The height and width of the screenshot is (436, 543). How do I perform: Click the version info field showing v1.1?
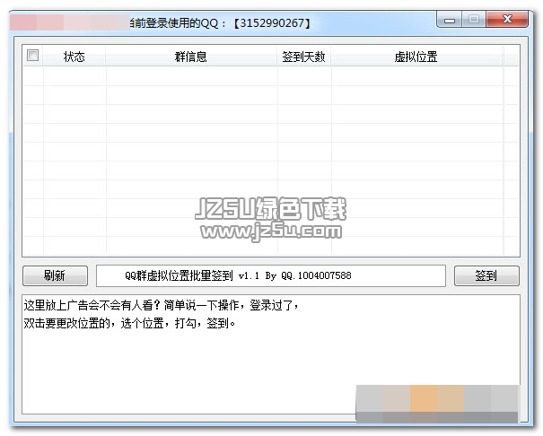(271, 275)
